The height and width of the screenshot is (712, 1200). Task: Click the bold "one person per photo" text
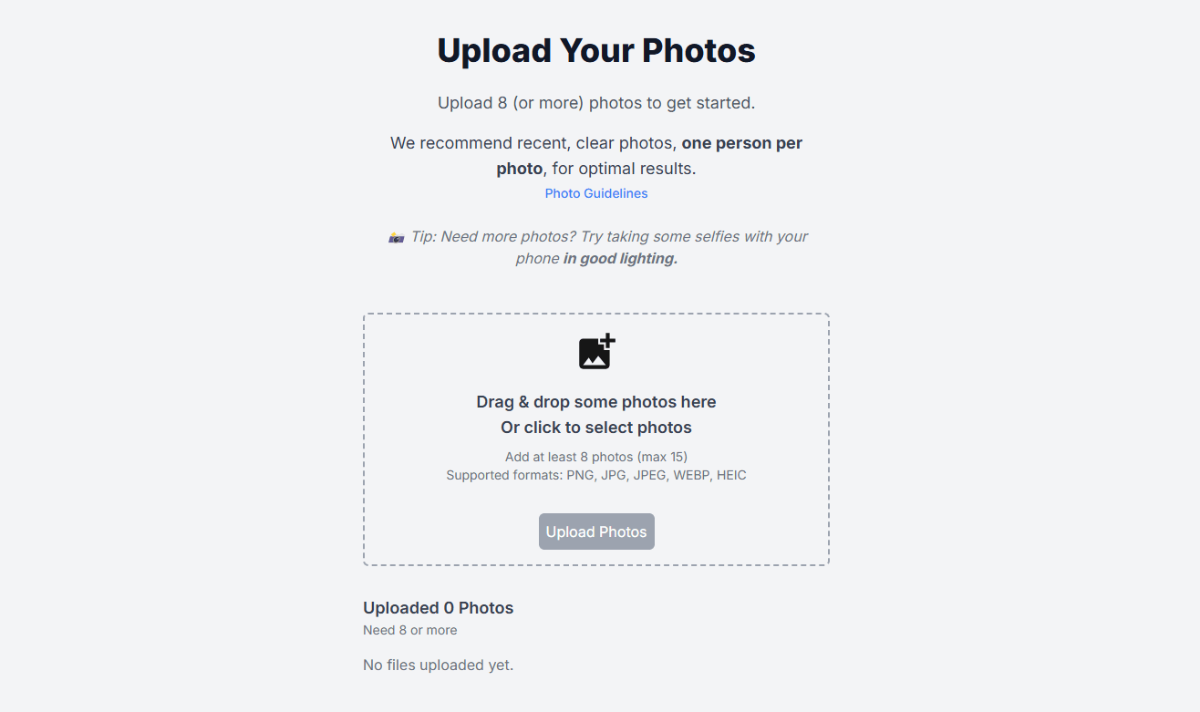[x=741, y=143]
